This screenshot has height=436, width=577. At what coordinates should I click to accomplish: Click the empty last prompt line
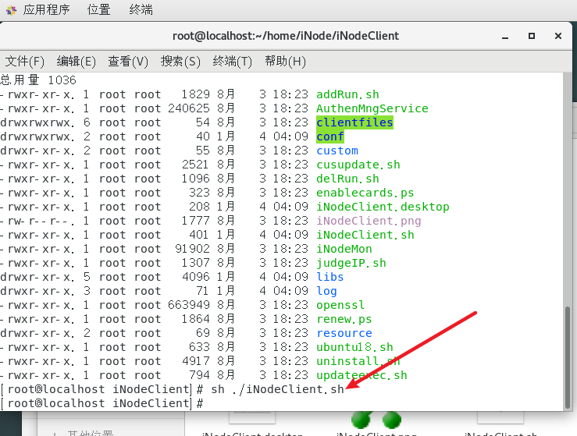tap(102, 403)
